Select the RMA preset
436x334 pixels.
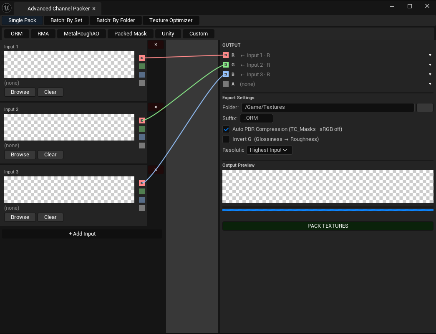43,34
